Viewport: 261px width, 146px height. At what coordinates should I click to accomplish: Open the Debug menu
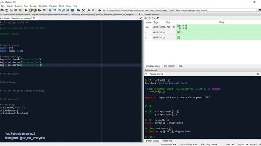click(33, 6)
